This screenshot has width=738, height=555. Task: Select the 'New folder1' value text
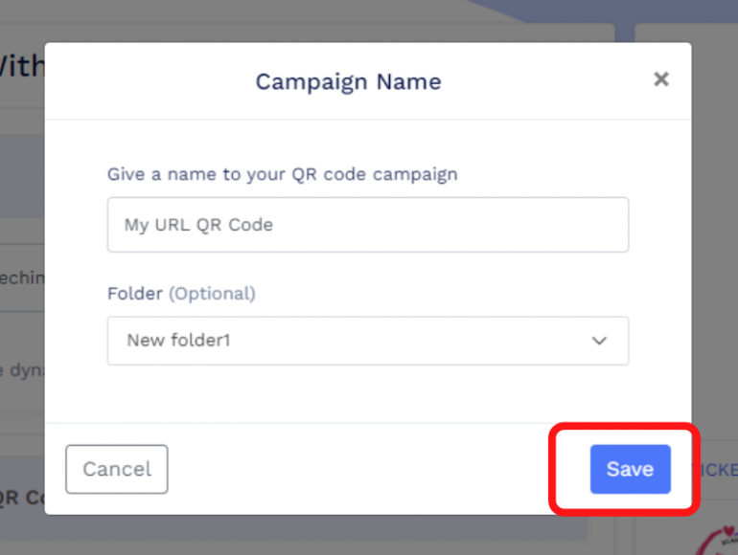[x=179, y=341]
